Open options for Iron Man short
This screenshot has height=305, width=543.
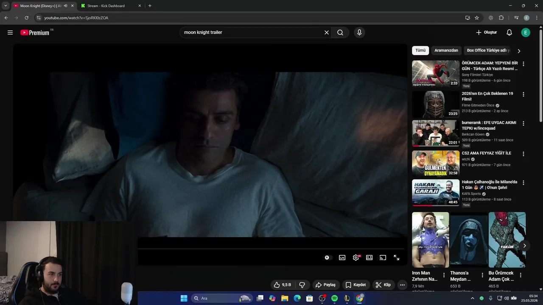pyautogui.click(x=444, y=275)
